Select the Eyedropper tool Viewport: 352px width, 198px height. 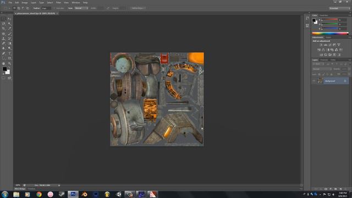(x=9, y=29)
